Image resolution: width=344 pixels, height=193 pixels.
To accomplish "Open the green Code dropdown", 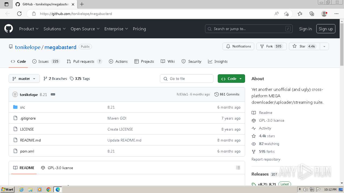I will tap(231, 79).
